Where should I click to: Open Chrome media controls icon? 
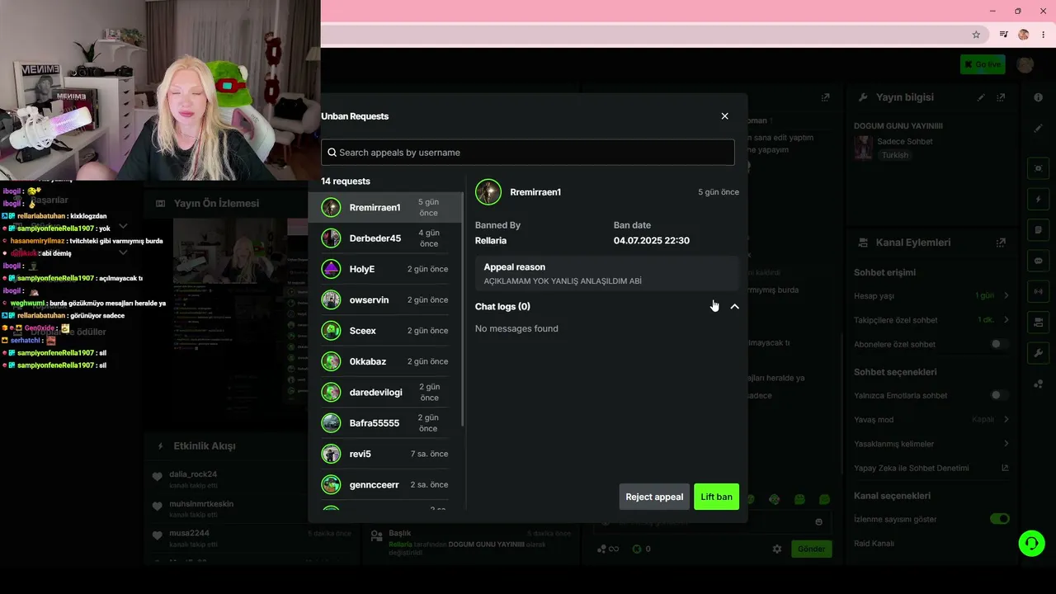1004,35
